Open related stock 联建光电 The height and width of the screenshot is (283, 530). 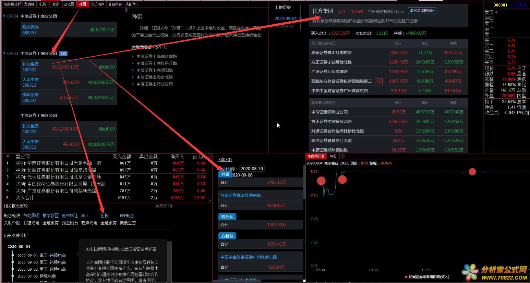click(x=31, y=223)
